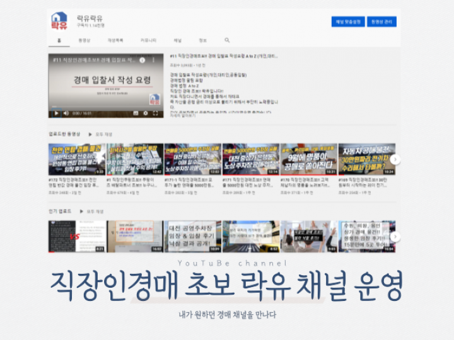The image size is (454, 340).
Task: Open the featured video's more options menu
Action: pos(153,60)
